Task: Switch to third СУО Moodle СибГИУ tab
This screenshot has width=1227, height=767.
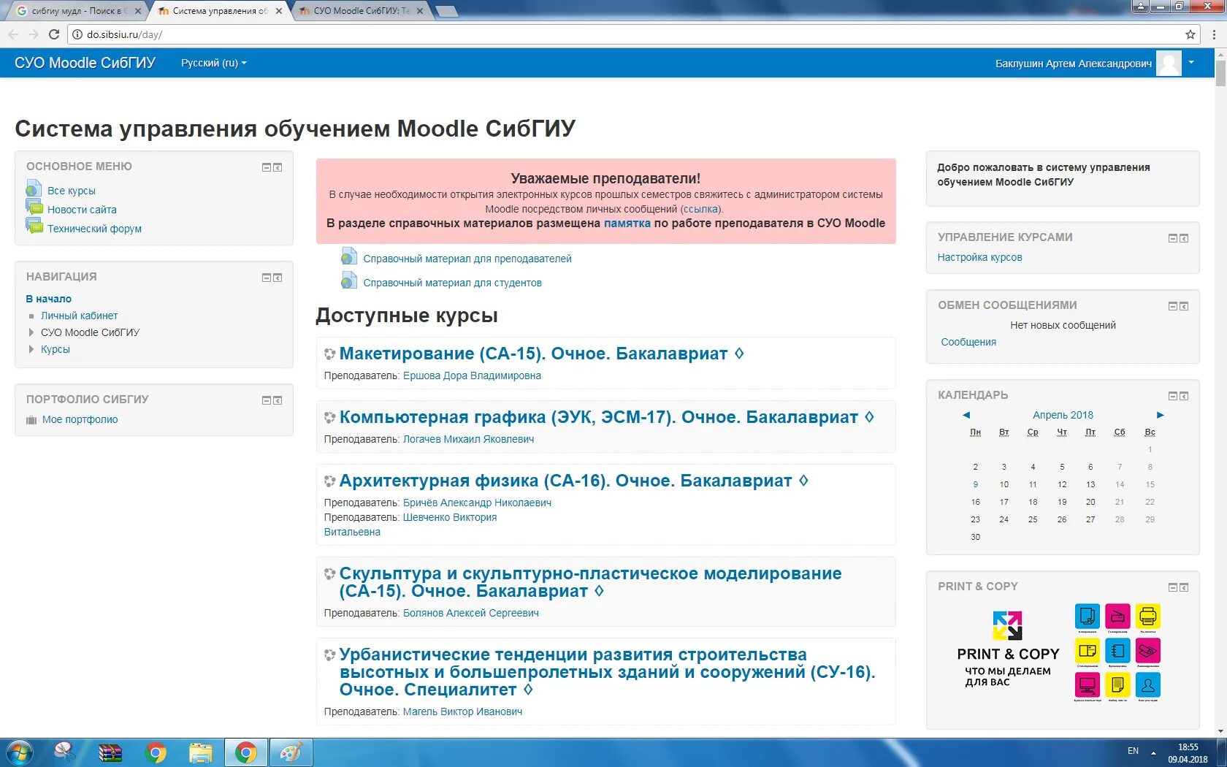Action: [361, 11]
